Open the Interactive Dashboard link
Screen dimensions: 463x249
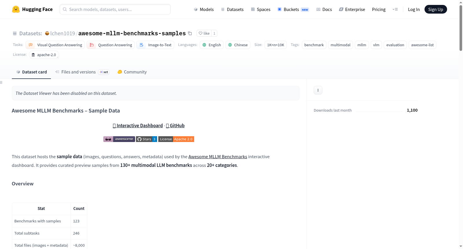pyautogui.click(x=138, y=126)
